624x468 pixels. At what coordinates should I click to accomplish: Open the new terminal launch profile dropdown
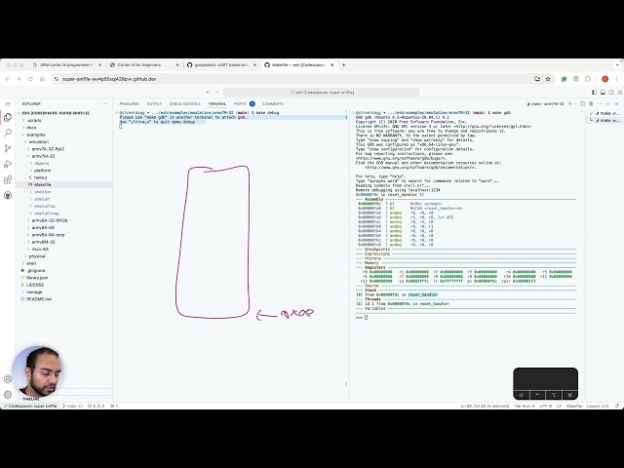pos(575,104)
